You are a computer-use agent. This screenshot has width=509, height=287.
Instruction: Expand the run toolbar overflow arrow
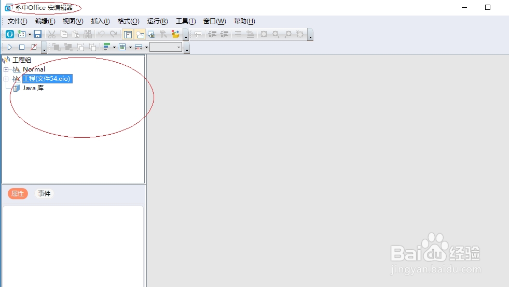(x=44, y=48)
